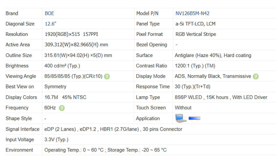Viewport: 278px width, 160px height.
Task: Click the help icon beside Display Mode
Action: tap(256, 76)
